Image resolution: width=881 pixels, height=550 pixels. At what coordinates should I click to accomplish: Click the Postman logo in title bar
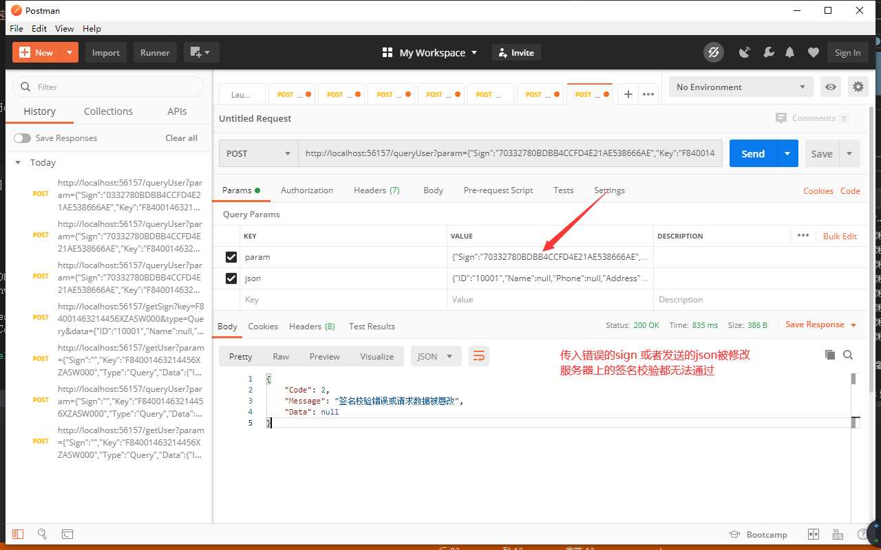pyautogui.click(x=17, y=10)
